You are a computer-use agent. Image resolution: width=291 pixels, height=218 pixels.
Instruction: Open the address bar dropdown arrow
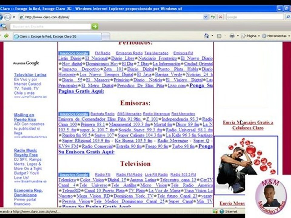click(206, 17)
